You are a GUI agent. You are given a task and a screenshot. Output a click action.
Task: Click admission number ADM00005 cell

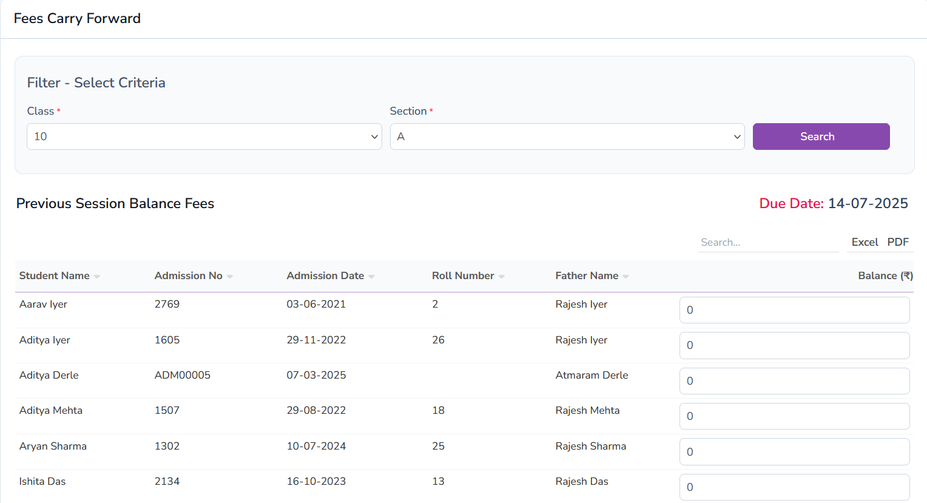pyautogui.click(x=183, y=375)
